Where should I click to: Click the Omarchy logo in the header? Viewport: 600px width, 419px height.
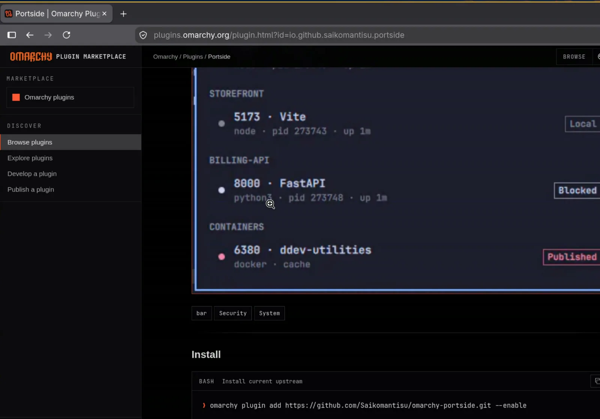(31, 57)
